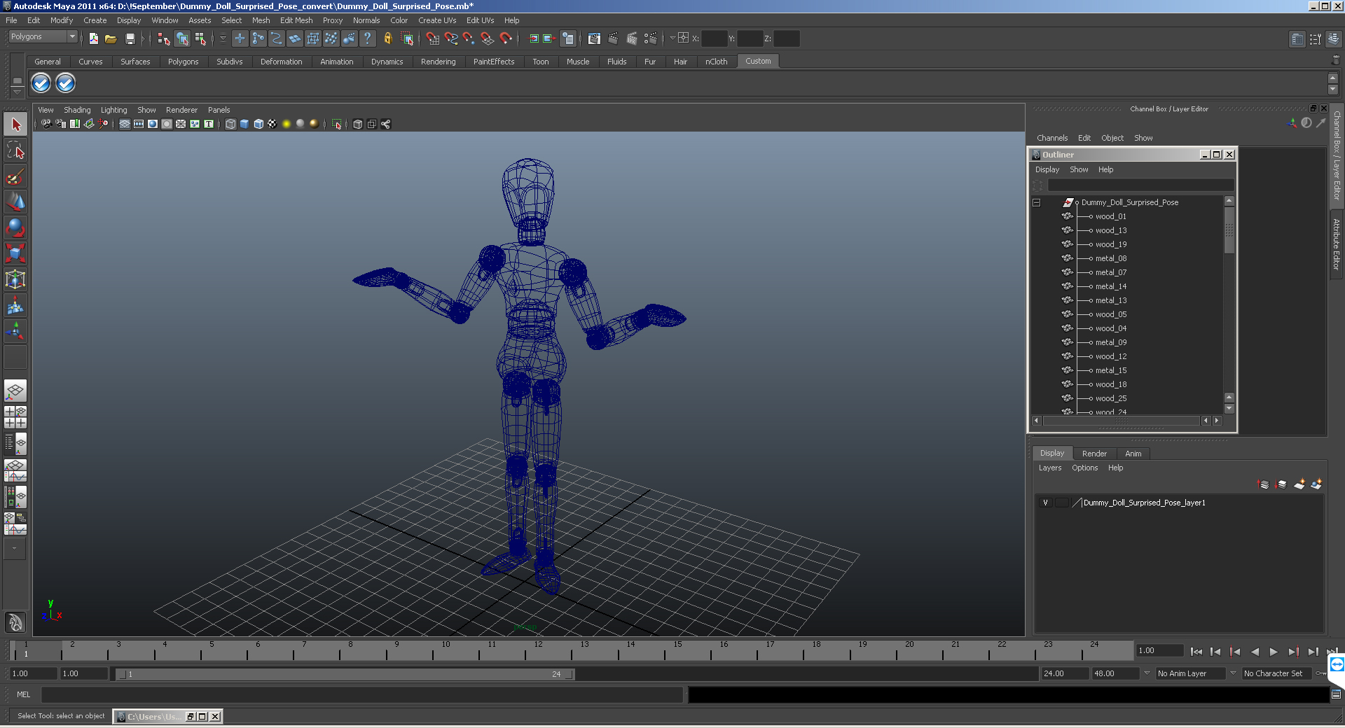This screenshot has width=1345, height=728.
Task: Click frame 12 on the timeline
Action: (x=538, y=650)
